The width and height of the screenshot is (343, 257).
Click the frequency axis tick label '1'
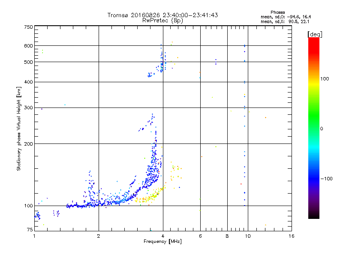tap(34, 236)
